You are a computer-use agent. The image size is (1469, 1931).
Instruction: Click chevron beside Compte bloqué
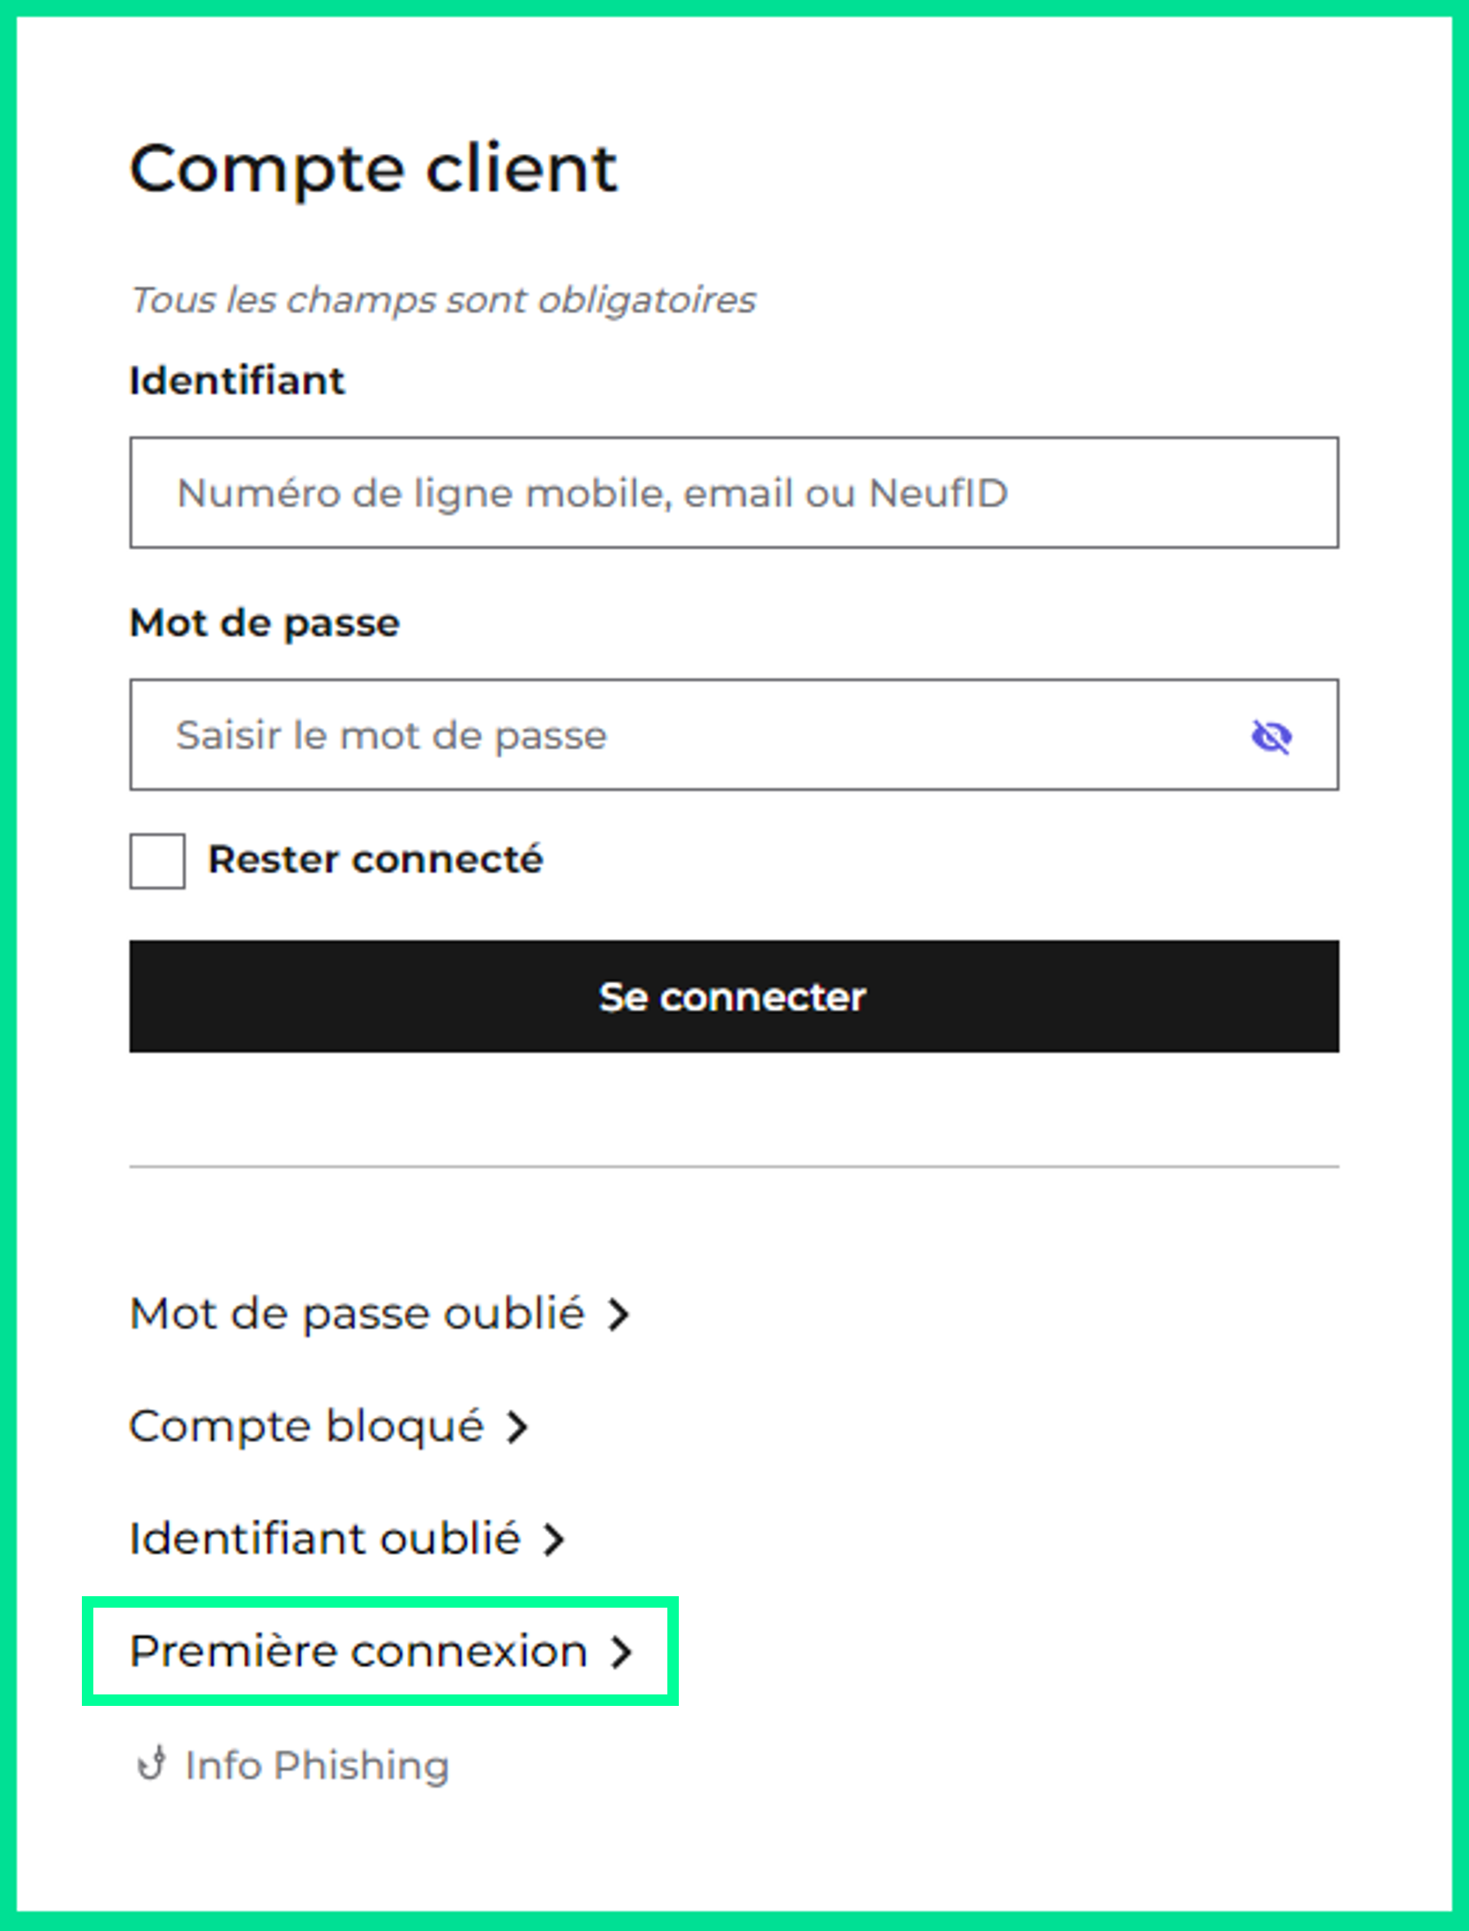[x=518, y=1427]
